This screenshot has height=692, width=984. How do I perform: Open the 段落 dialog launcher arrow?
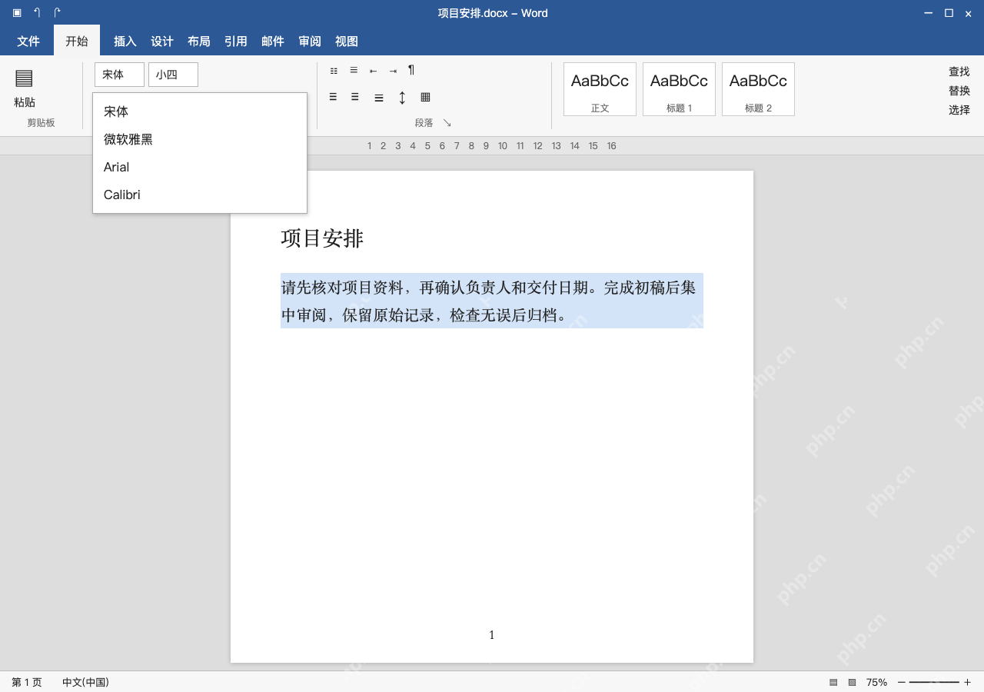(x=447, y=123)
